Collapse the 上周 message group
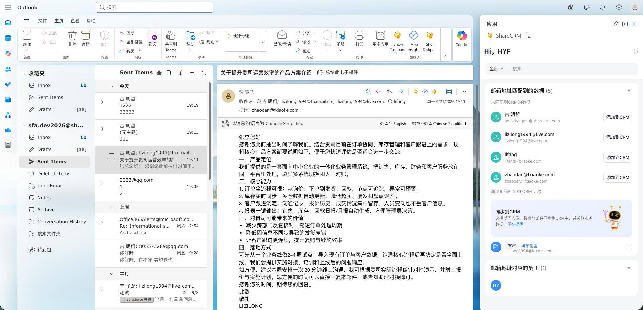This screenshot has width=643, height=310. [x=112, y=207]
